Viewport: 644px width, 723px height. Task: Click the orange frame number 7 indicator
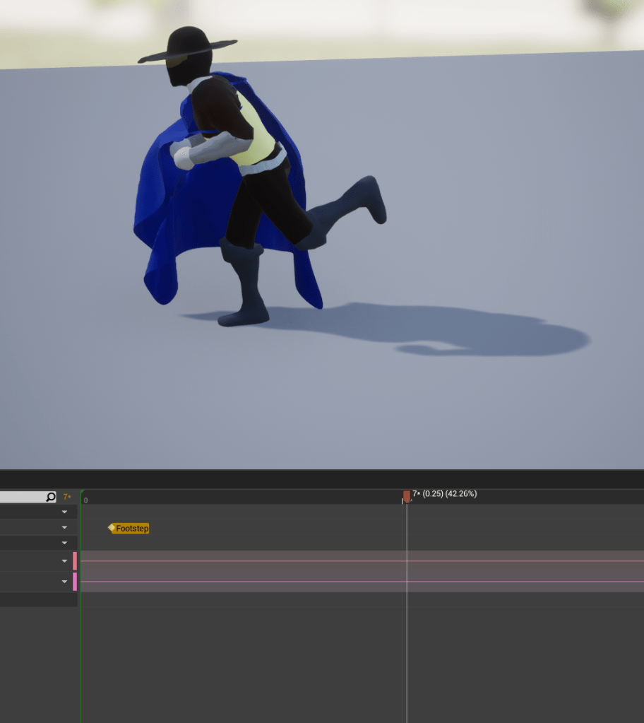[x=67, y=498]
